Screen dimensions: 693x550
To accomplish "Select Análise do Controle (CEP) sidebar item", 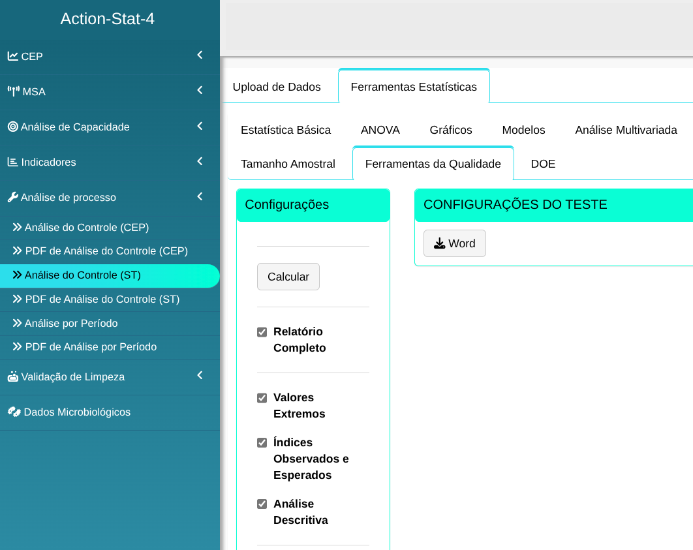I will pos(87,228).
